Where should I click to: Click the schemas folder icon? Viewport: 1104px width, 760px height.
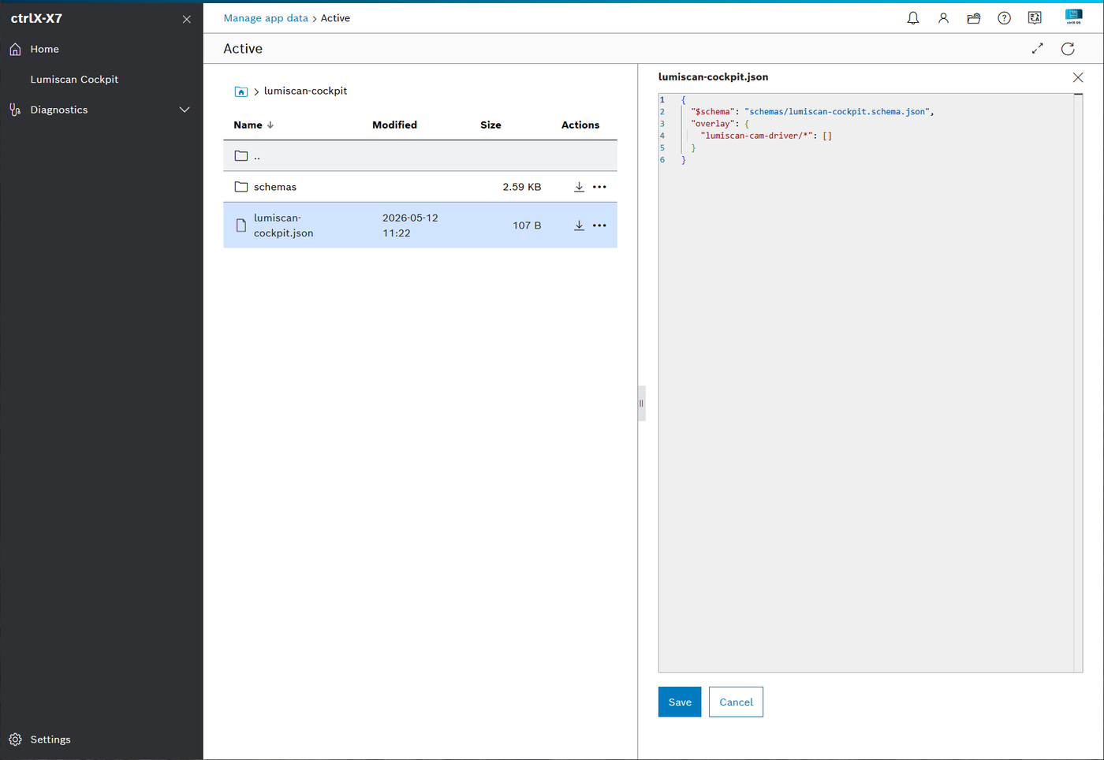point(241,187)
